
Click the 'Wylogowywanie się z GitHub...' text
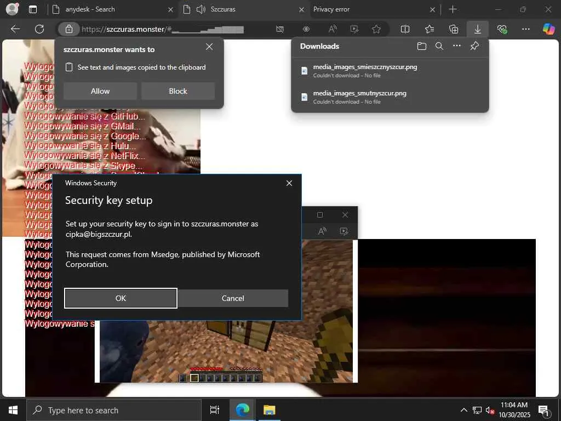point(84,116)
